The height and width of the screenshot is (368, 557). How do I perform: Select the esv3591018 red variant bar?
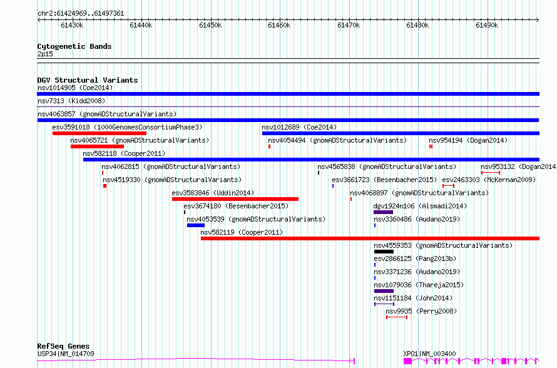[100, 133]
